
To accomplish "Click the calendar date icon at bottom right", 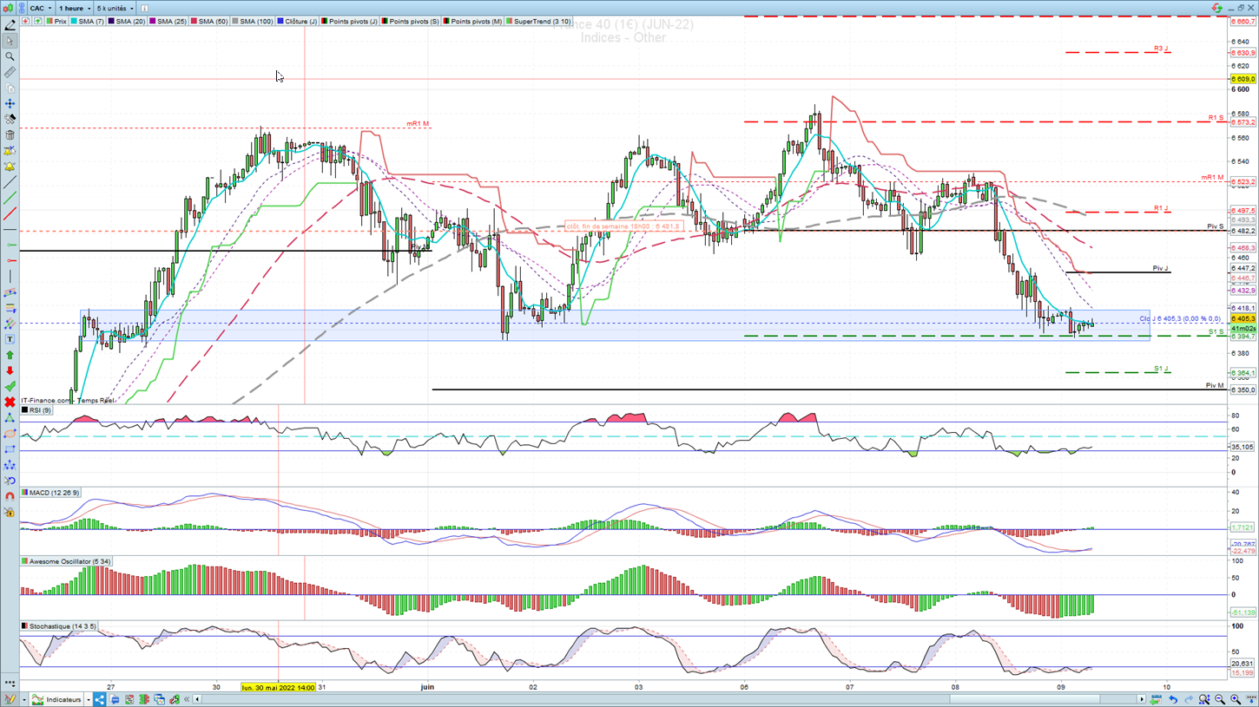I will coord(1157,699).
